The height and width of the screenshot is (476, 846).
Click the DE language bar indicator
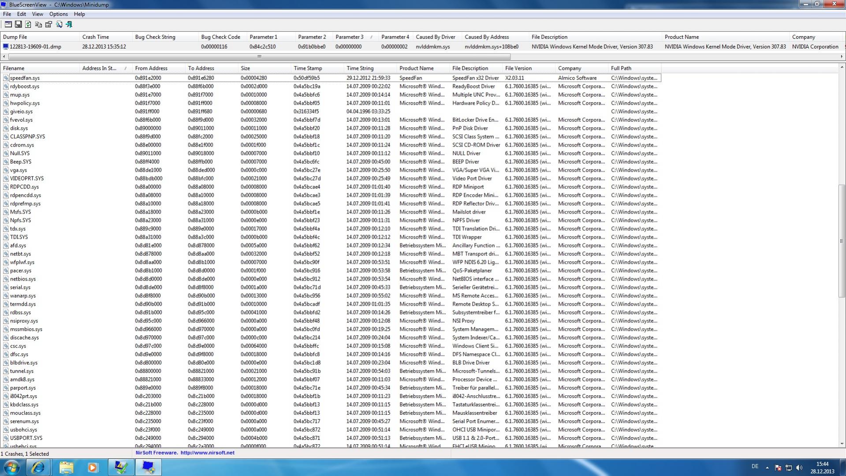755,467
